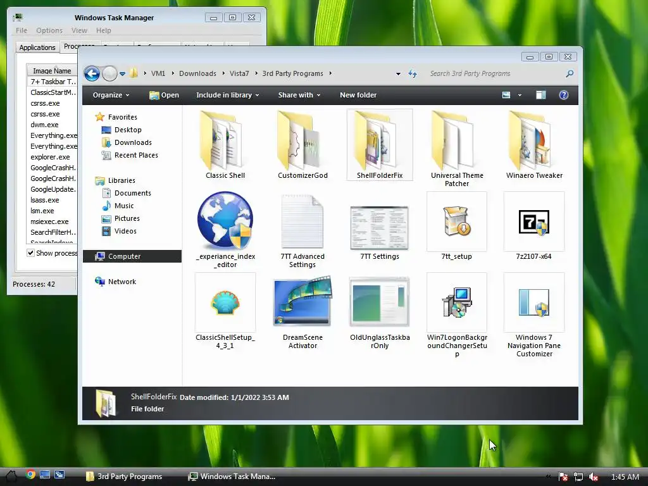The width and height of the screenshot is (648, 486).
Task: Select the _experiance_index_editor globe icon
Action: (225, 220)
